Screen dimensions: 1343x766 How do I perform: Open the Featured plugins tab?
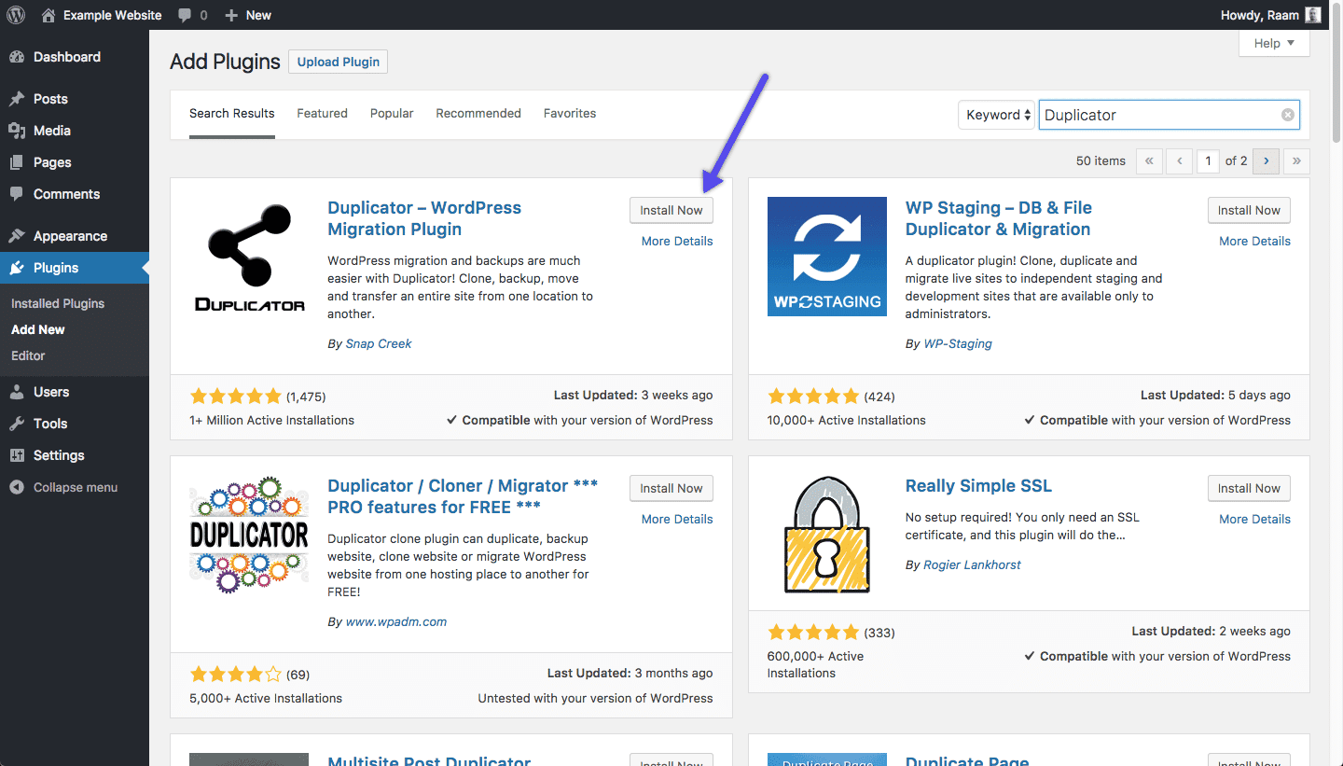tap(322, 113)
